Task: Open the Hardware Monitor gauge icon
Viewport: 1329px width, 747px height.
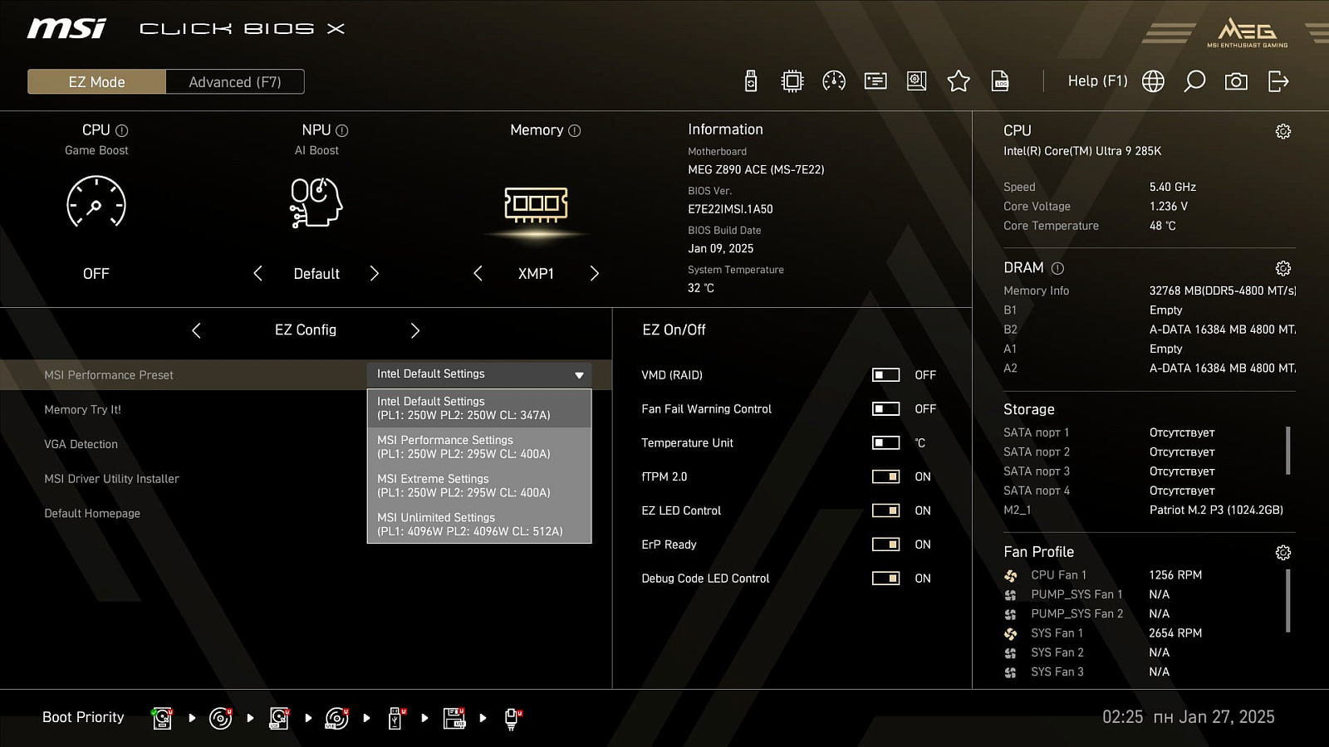Action: point(834,81)
